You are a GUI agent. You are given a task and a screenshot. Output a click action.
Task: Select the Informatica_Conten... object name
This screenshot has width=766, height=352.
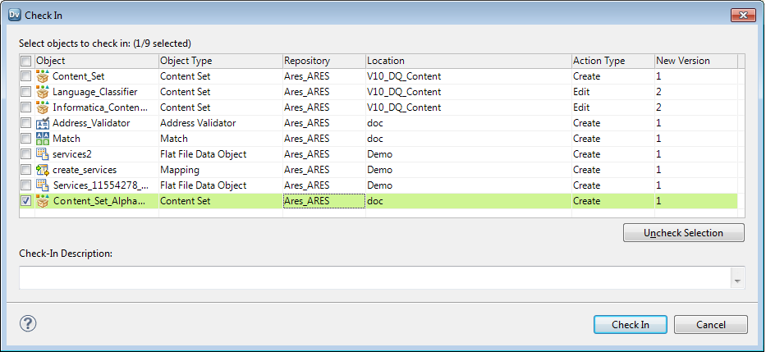(x=100, y=107)
